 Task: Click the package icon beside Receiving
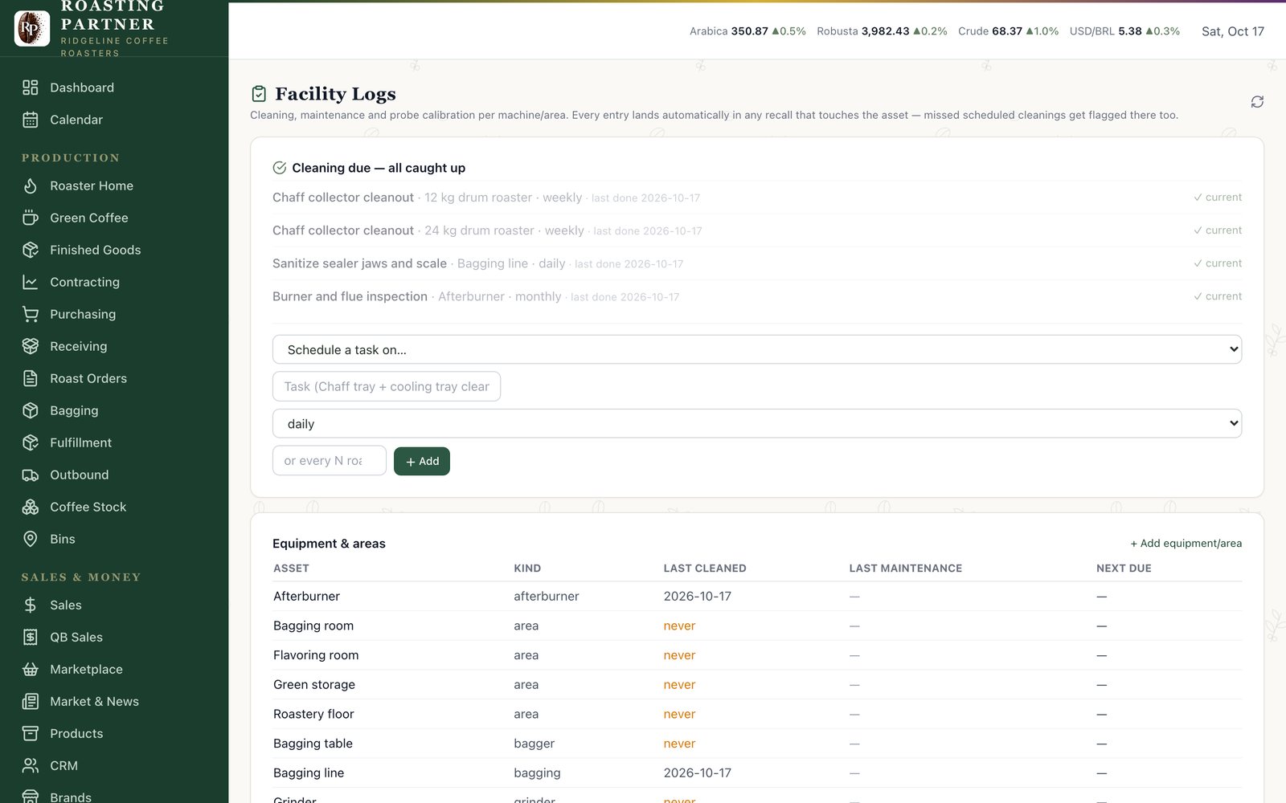[31, 346]
